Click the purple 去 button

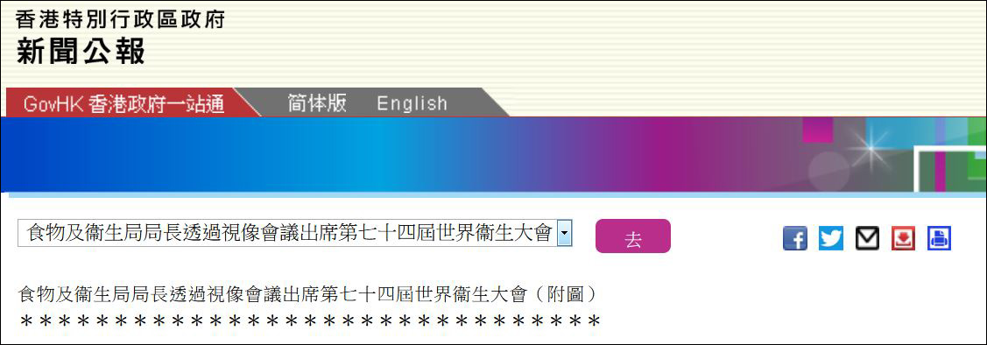coord(632,236)
